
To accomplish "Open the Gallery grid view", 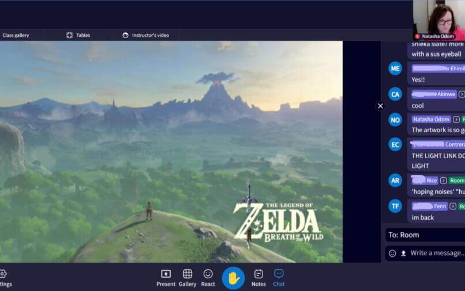I will pos(187,278).
